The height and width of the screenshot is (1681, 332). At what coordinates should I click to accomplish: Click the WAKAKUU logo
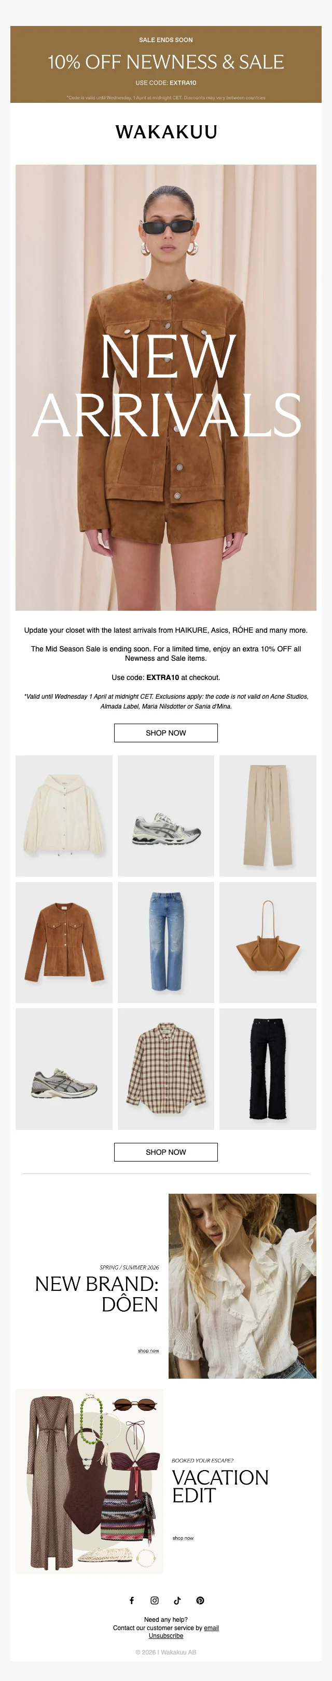coord(167,132)
